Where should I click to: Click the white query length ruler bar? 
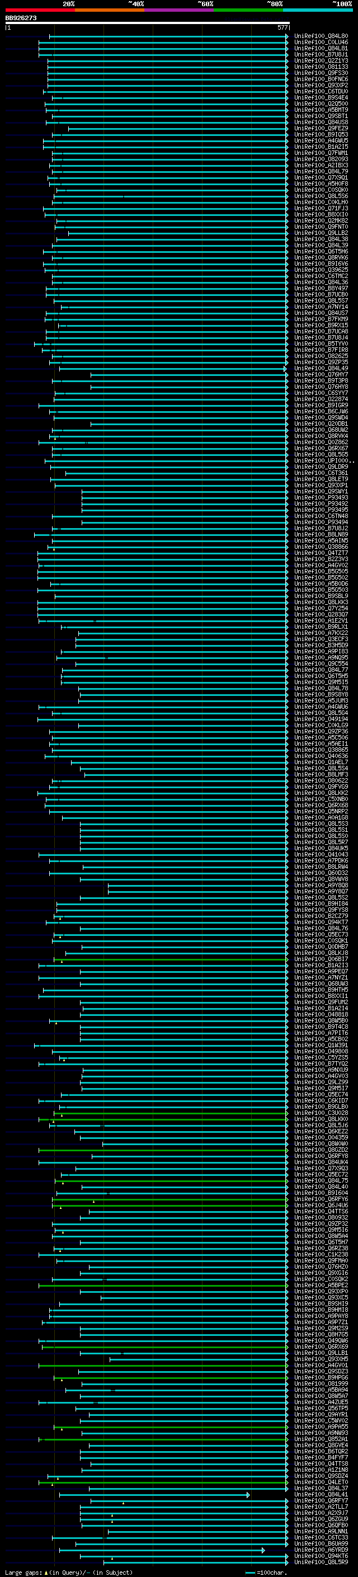(147, 23)
